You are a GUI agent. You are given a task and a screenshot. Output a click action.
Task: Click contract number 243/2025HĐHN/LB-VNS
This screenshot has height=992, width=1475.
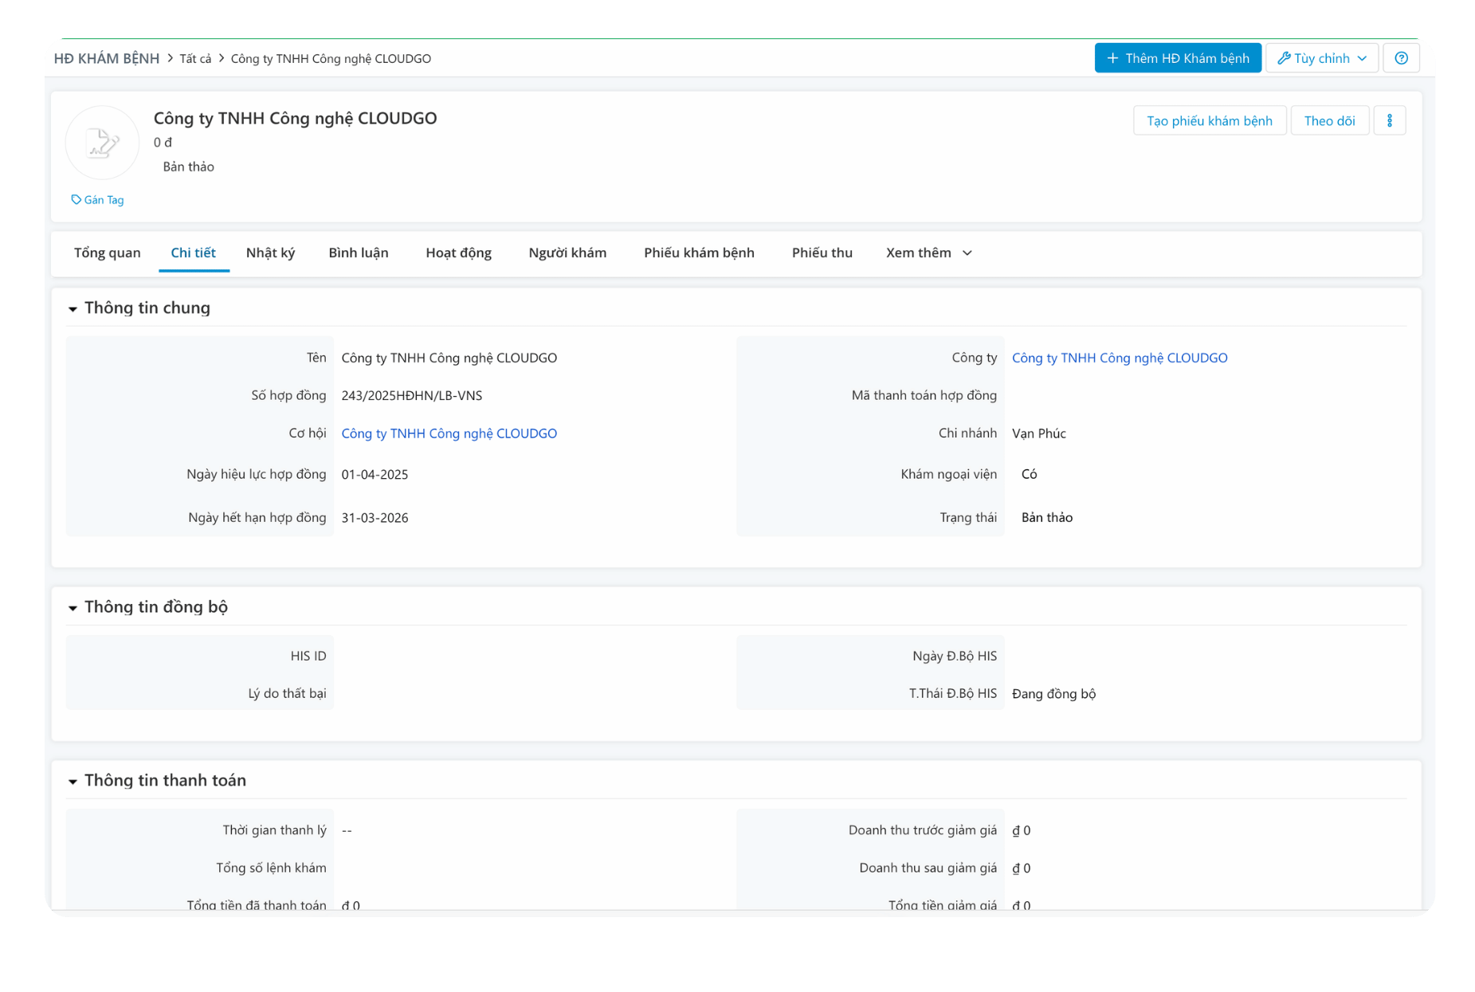tap(412, 395)
